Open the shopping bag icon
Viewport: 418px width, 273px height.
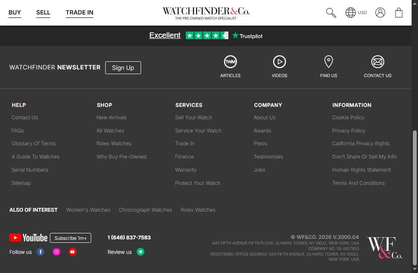point(398,12)
